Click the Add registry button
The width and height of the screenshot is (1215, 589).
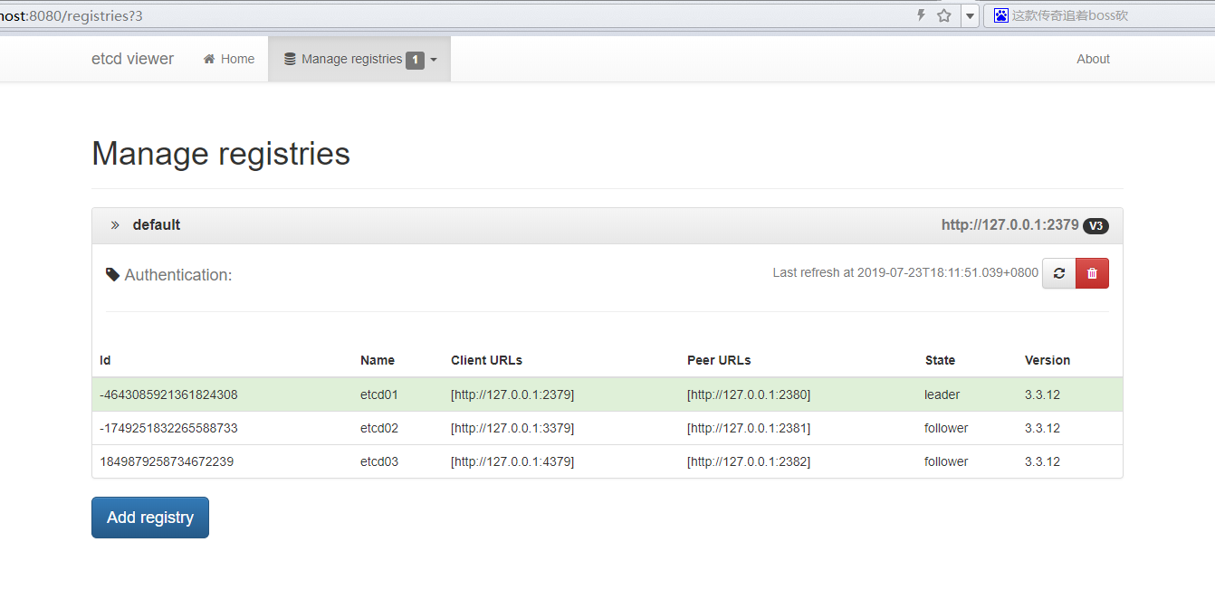150,518
